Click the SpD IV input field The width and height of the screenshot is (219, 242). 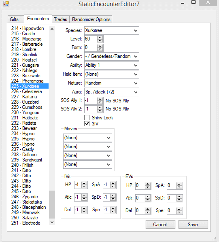coord(106,197)
